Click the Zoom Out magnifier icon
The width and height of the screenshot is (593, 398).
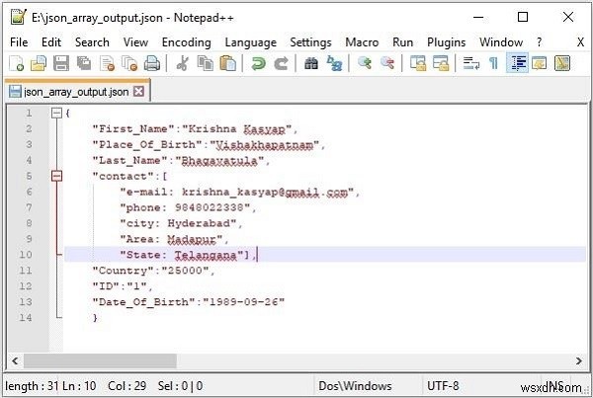pyautogui.click(x=387, y=63)
